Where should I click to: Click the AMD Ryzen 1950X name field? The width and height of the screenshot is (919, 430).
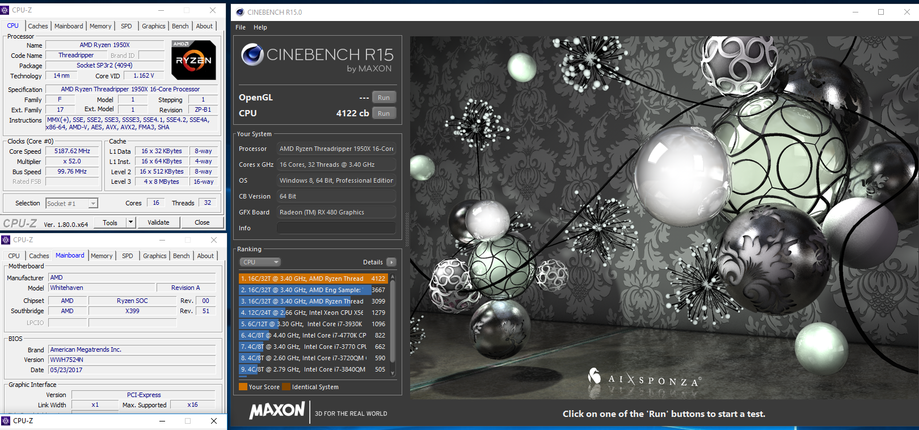click(x=104, y=45)
